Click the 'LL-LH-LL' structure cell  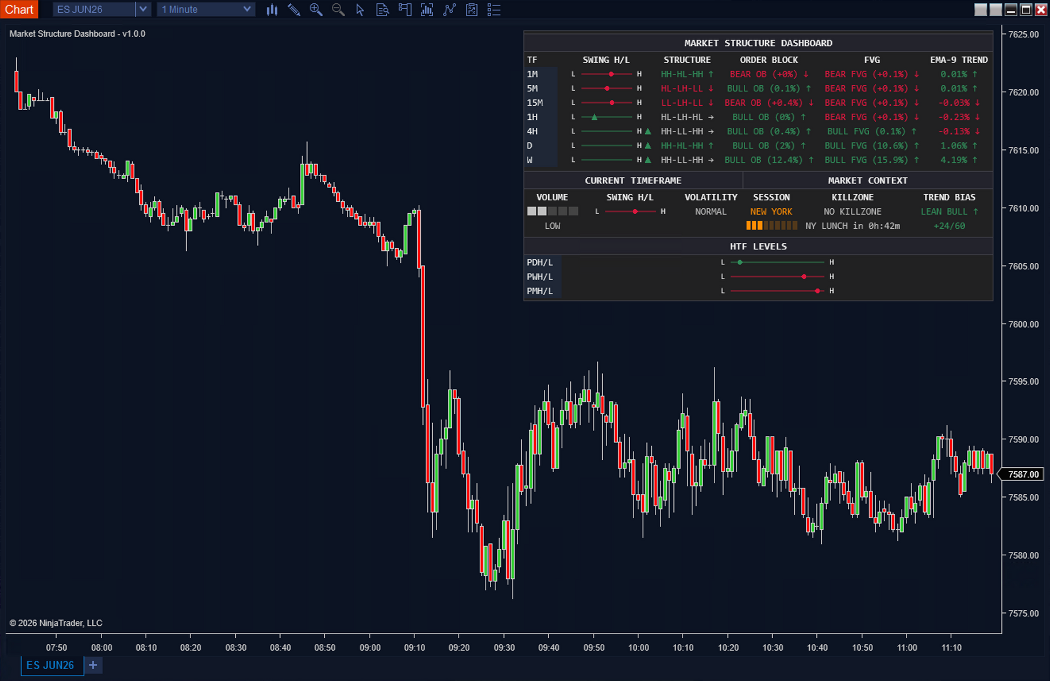coord(687,103)
